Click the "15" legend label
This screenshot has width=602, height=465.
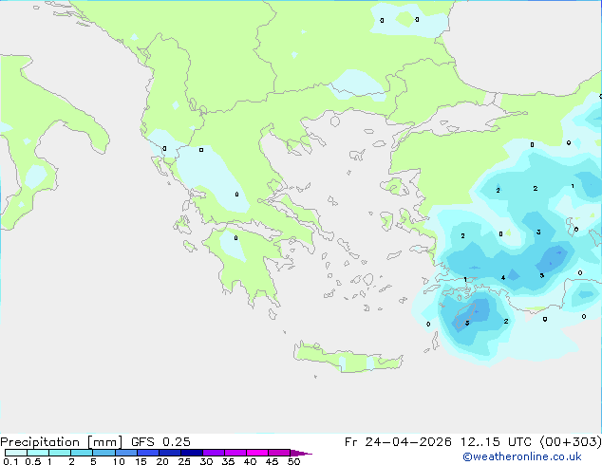141,461
